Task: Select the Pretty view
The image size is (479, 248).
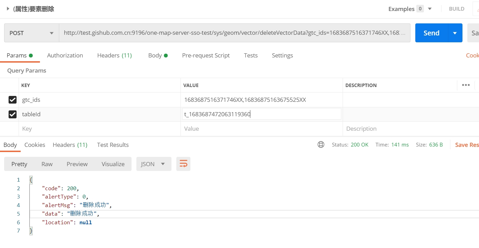Action: 19,164
